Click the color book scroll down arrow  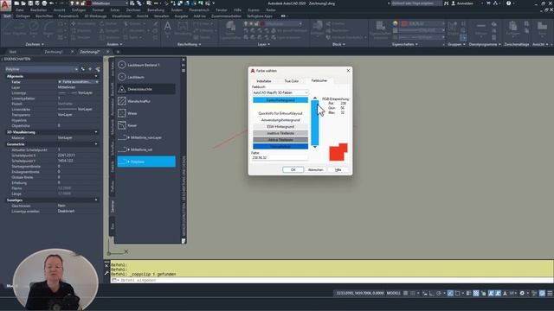[315, 147]
